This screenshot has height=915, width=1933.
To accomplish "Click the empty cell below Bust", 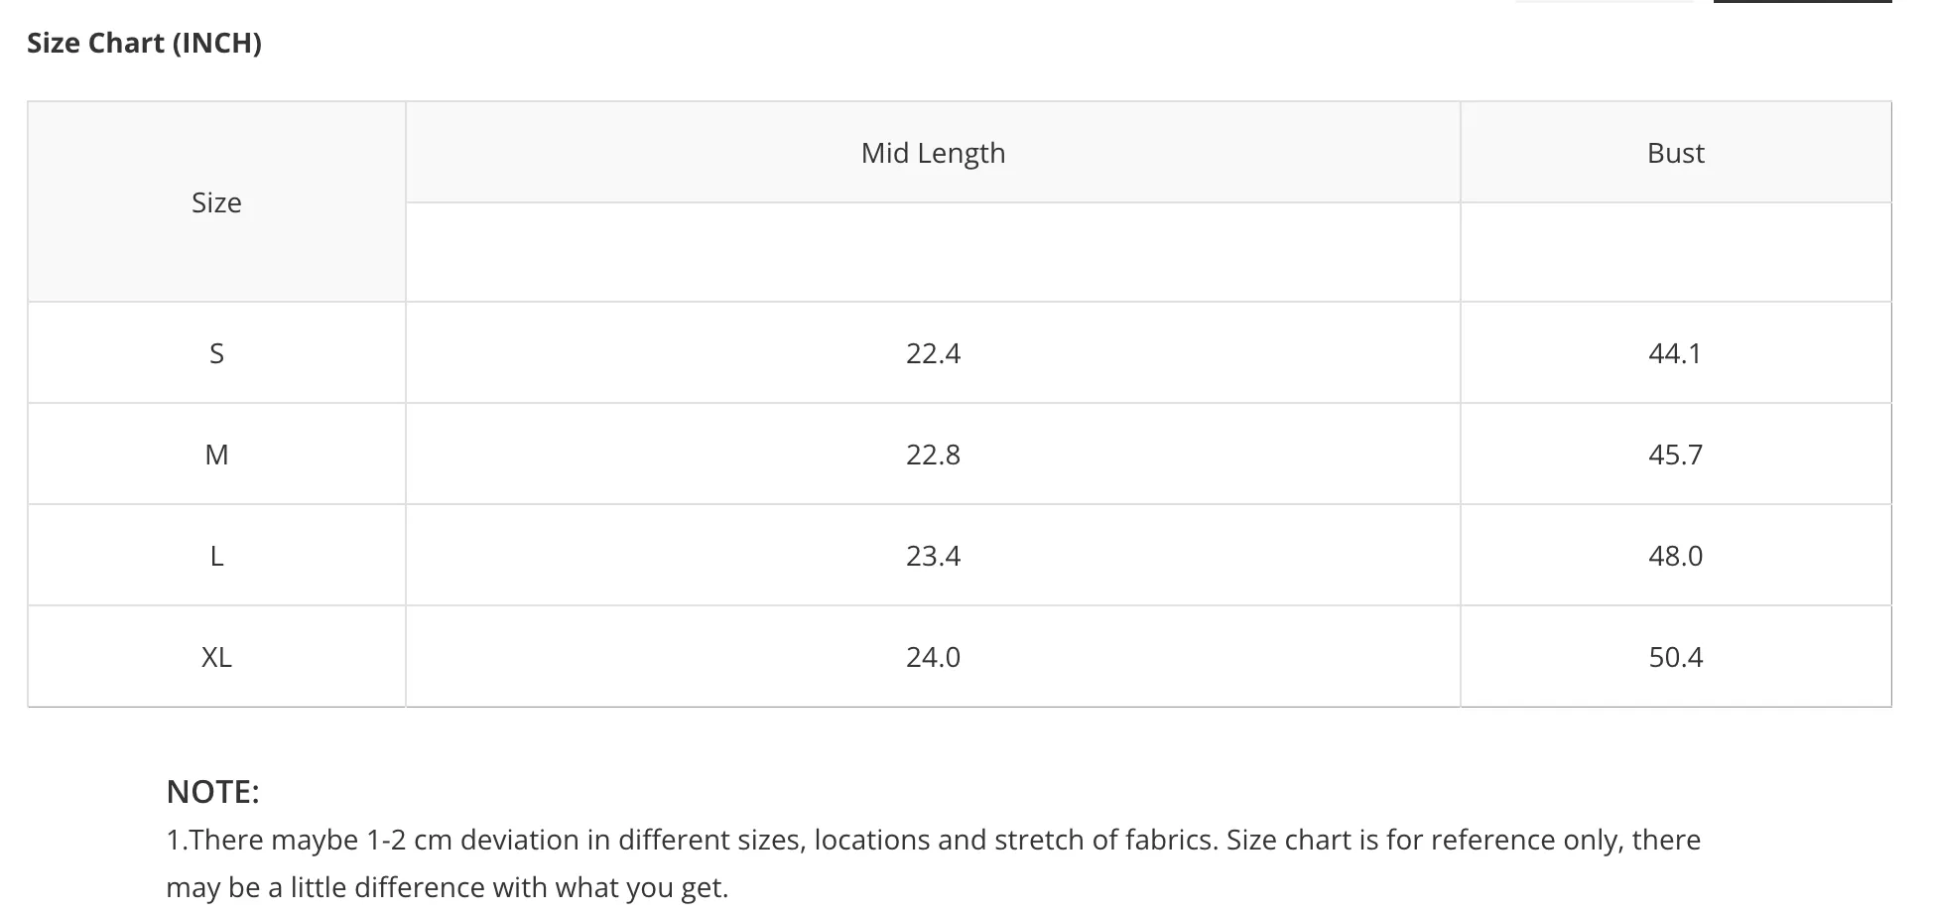I will coord(1676,252).
